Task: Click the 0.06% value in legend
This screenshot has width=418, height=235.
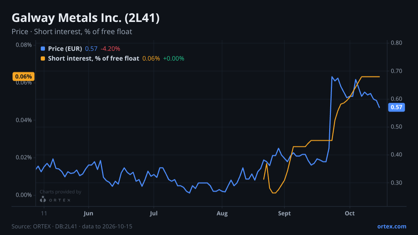Action: pyautogui.click(x=151, y=58)
